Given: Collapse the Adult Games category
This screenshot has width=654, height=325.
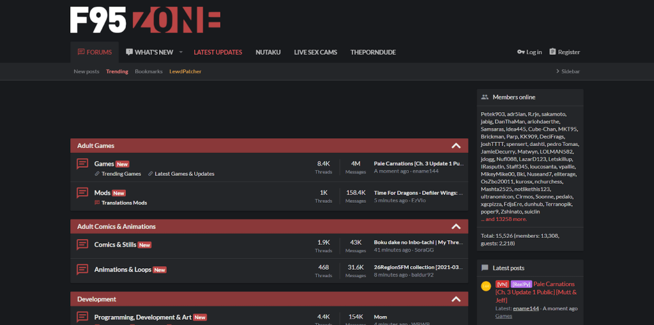Looking at the screenshot, I should click(456, 146).
